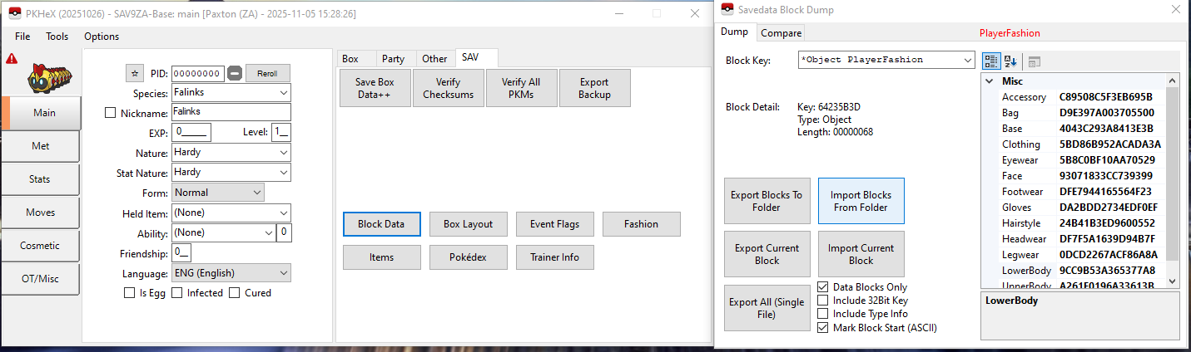The image size is (1191, 352).
Task: Open the Pokédex editor
Action: point(468,257)
